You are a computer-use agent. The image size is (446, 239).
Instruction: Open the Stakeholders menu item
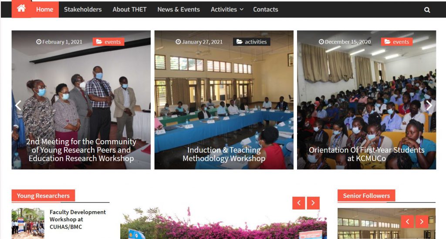83,10
